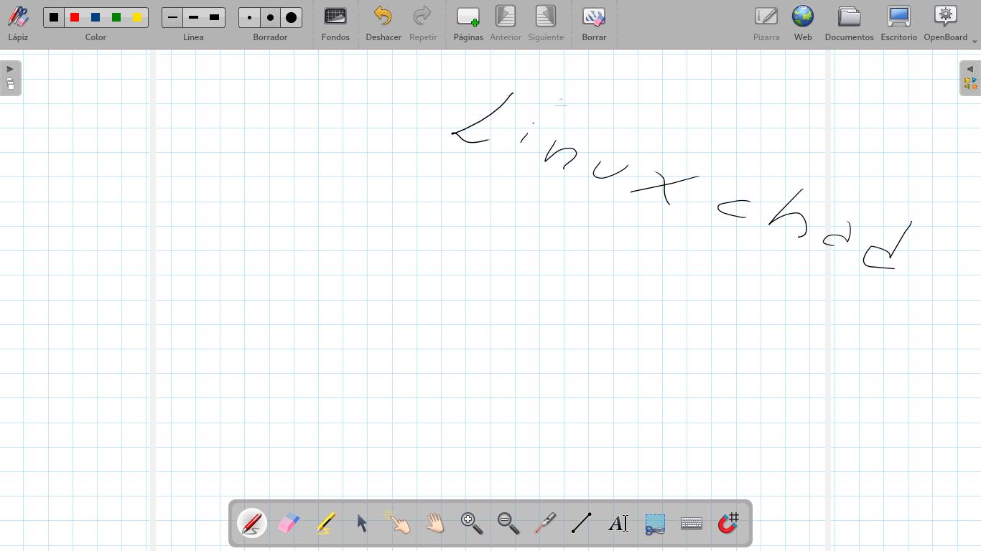Select the Eraser tool in bottom palette
Viewport: 981px width, 551px height.
click(x=289, y=523)
